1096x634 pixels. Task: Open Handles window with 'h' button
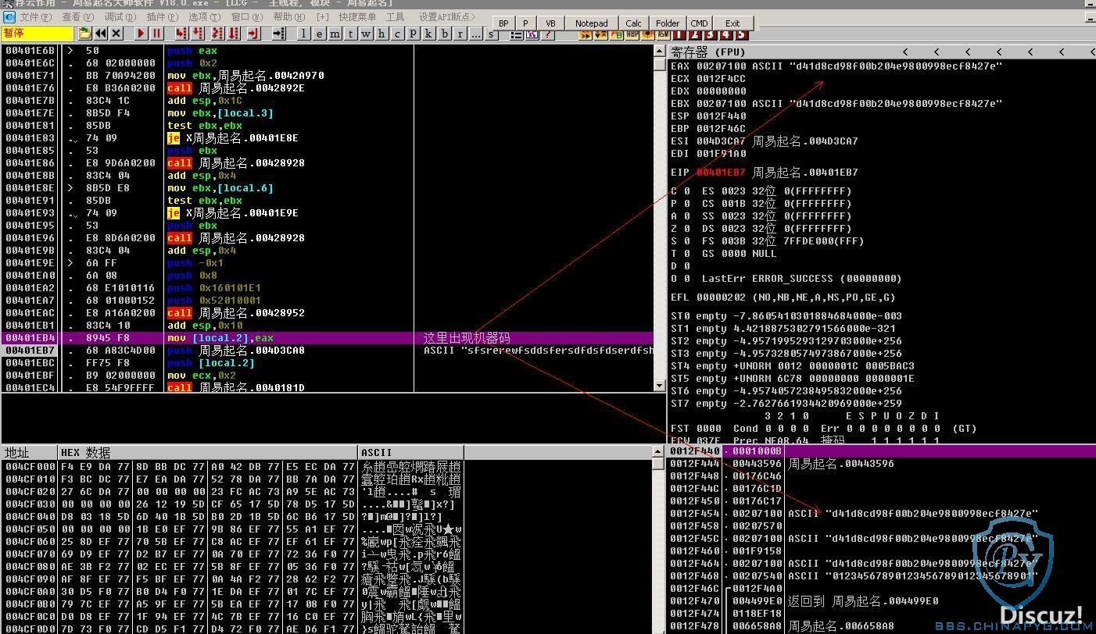coord(381,34)
